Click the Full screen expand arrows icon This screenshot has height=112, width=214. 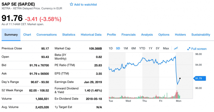coord(189,49)
